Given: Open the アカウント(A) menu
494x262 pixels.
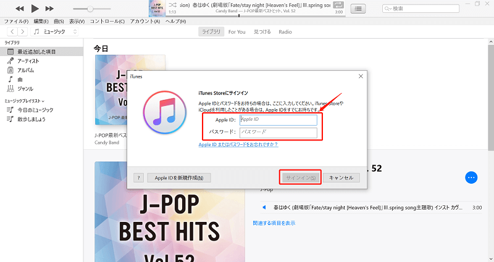Looking at the screenshot, I should (145, 22).
